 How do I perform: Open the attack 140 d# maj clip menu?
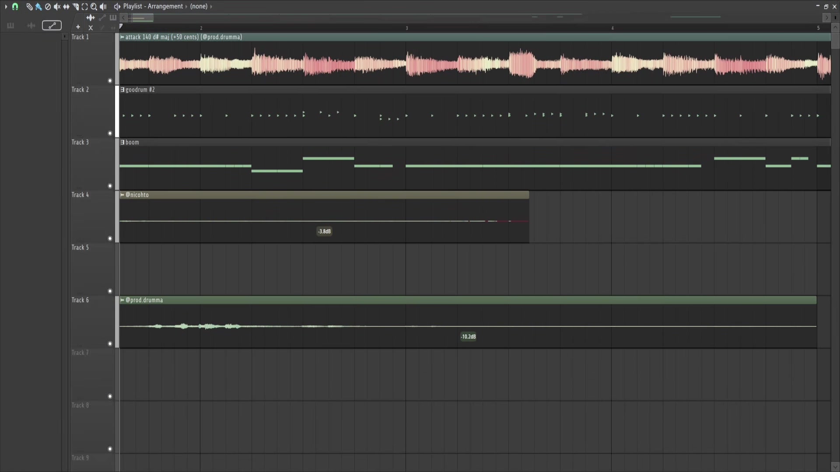point(122,37)
